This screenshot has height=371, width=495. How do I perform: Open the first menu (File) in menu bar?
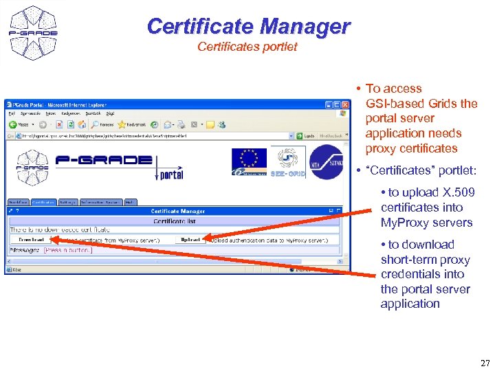[x=12, y=113]
